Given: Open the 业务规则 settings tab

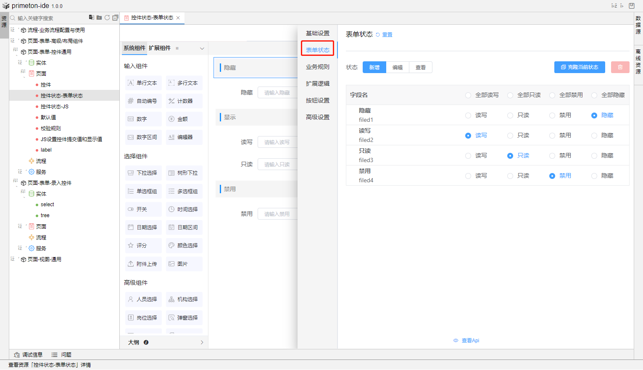Looking at the screenshot, I should pos(317,67).
